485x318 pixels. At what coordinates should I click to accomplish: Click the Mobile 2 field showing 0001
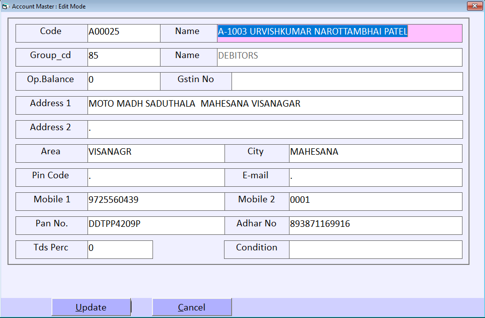tap(375, 201)
